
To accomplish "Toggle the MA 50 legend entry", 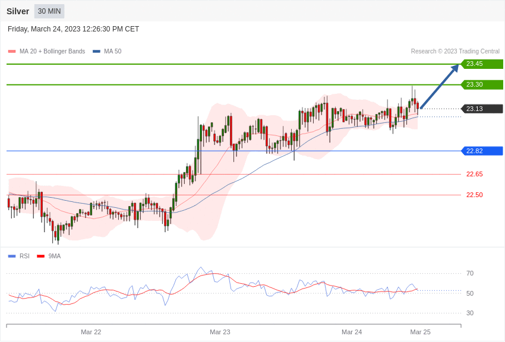I will coord(107,51).
